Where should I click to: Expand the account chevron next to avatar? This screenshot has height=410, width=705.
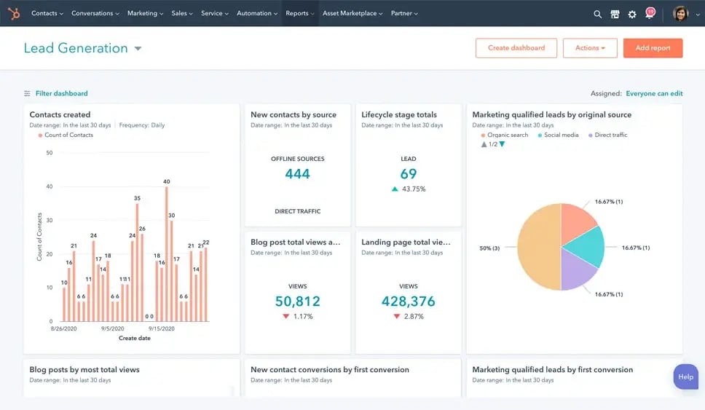pyautogui.click(x=698, y=15)
